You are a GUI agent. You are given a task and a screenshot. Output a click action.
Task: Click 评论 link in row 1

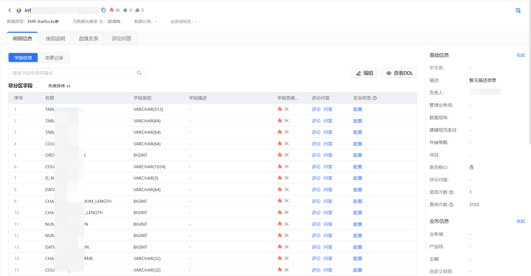pos(316,109)
